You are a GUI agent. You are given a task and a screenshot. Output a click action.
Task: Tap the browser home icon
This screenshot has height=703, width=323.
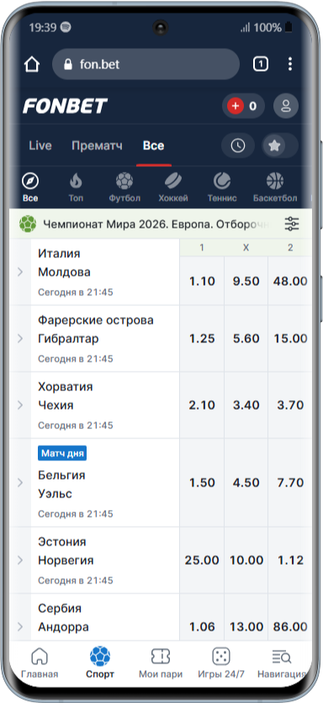[x=32, y=64]
